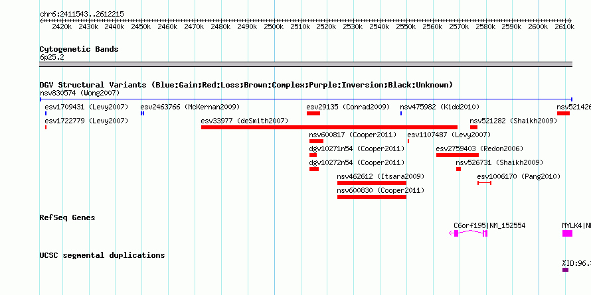Open esv2759403 (Redon2006) variant label
Image resolution: width=591 pixels, height=295 pixels.
click(x=480, y=148)
